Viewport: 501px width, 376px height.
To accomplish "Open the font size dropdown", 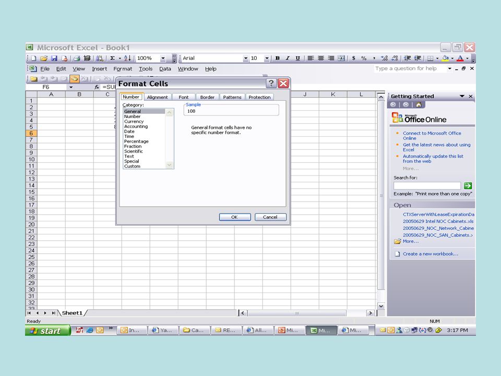I will pos(267,58).
